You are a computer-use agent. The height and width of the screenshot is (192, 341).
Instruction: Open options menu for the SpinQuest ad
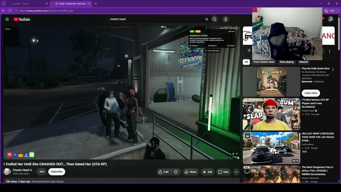point(333,69)
